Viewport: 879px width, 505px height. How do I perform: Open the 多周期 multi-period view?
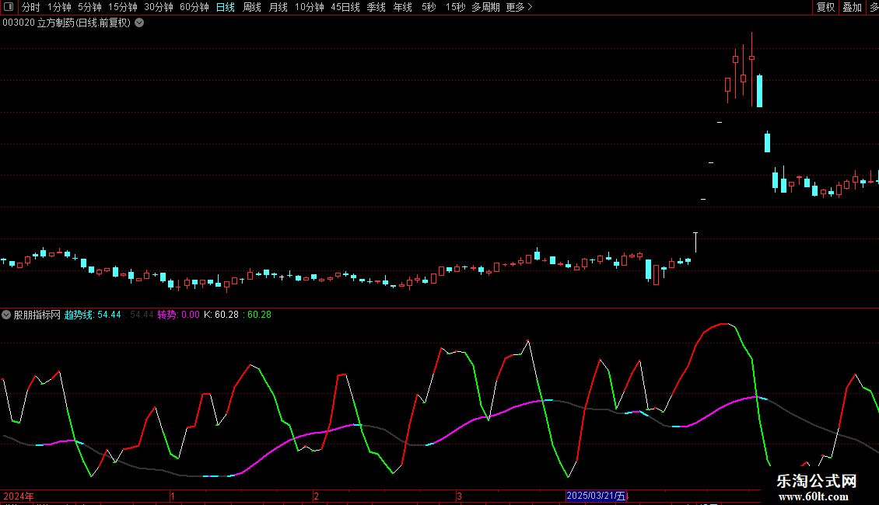click(x=485, y=7)
